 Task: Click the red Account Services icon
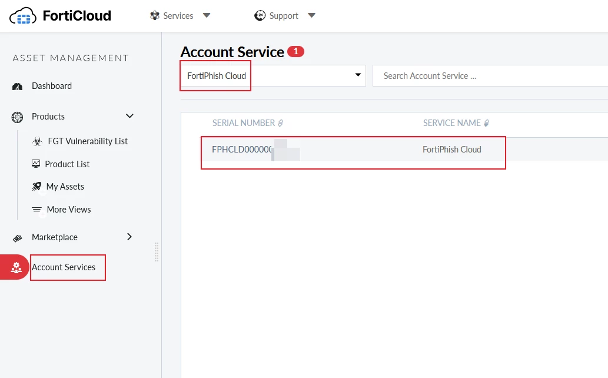[x=15, y=267]
